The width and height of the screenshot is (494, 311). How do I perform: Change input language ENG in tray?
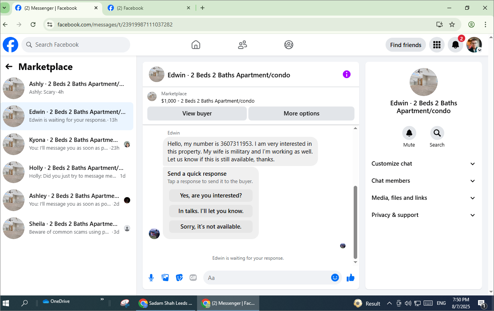[441, 303]
